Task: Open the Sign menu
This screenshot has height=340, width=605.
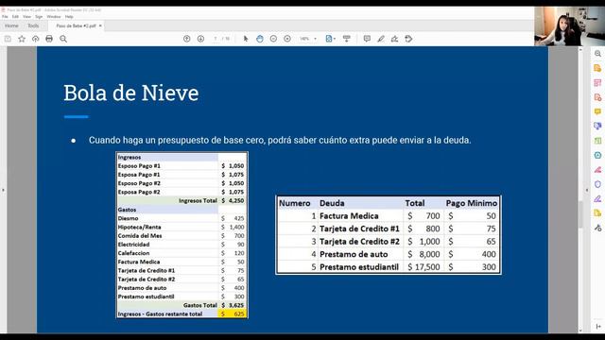Action: 39,17
